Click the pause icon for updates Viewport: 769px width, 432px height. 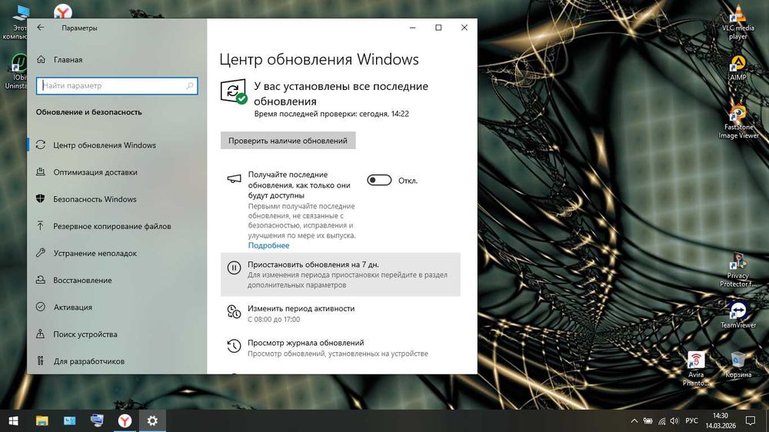(x=234, y=268)
